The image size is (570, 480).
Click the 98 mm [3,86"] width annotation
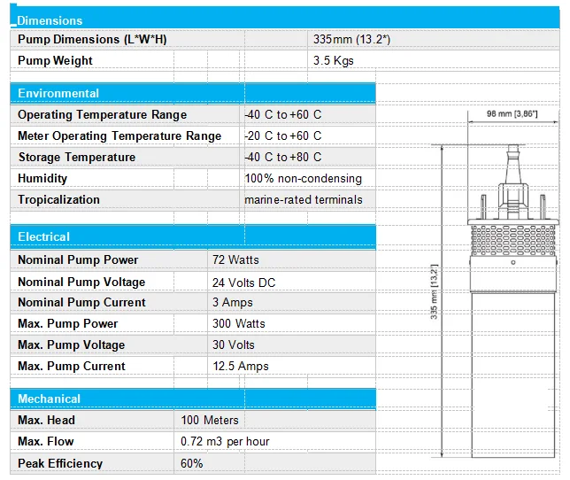click(x=512, y=114)
